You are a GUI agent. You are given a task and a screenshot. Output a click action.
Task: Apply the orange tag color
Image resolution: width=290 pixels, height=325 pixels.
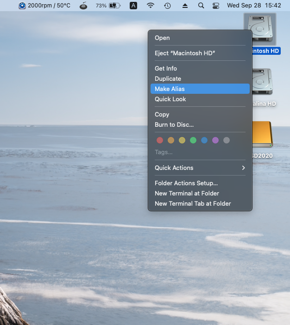[x=171, y=140]
